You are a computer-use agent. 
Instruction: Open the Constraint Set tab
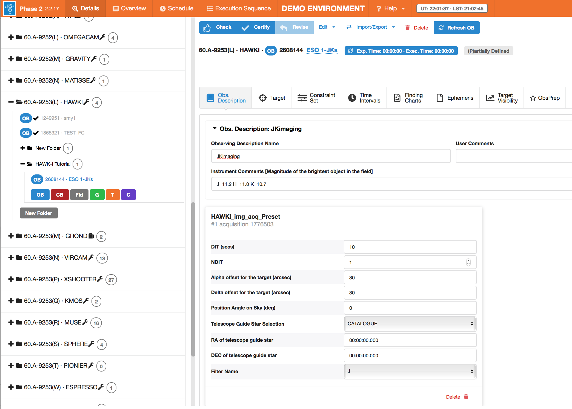point(316,98)
